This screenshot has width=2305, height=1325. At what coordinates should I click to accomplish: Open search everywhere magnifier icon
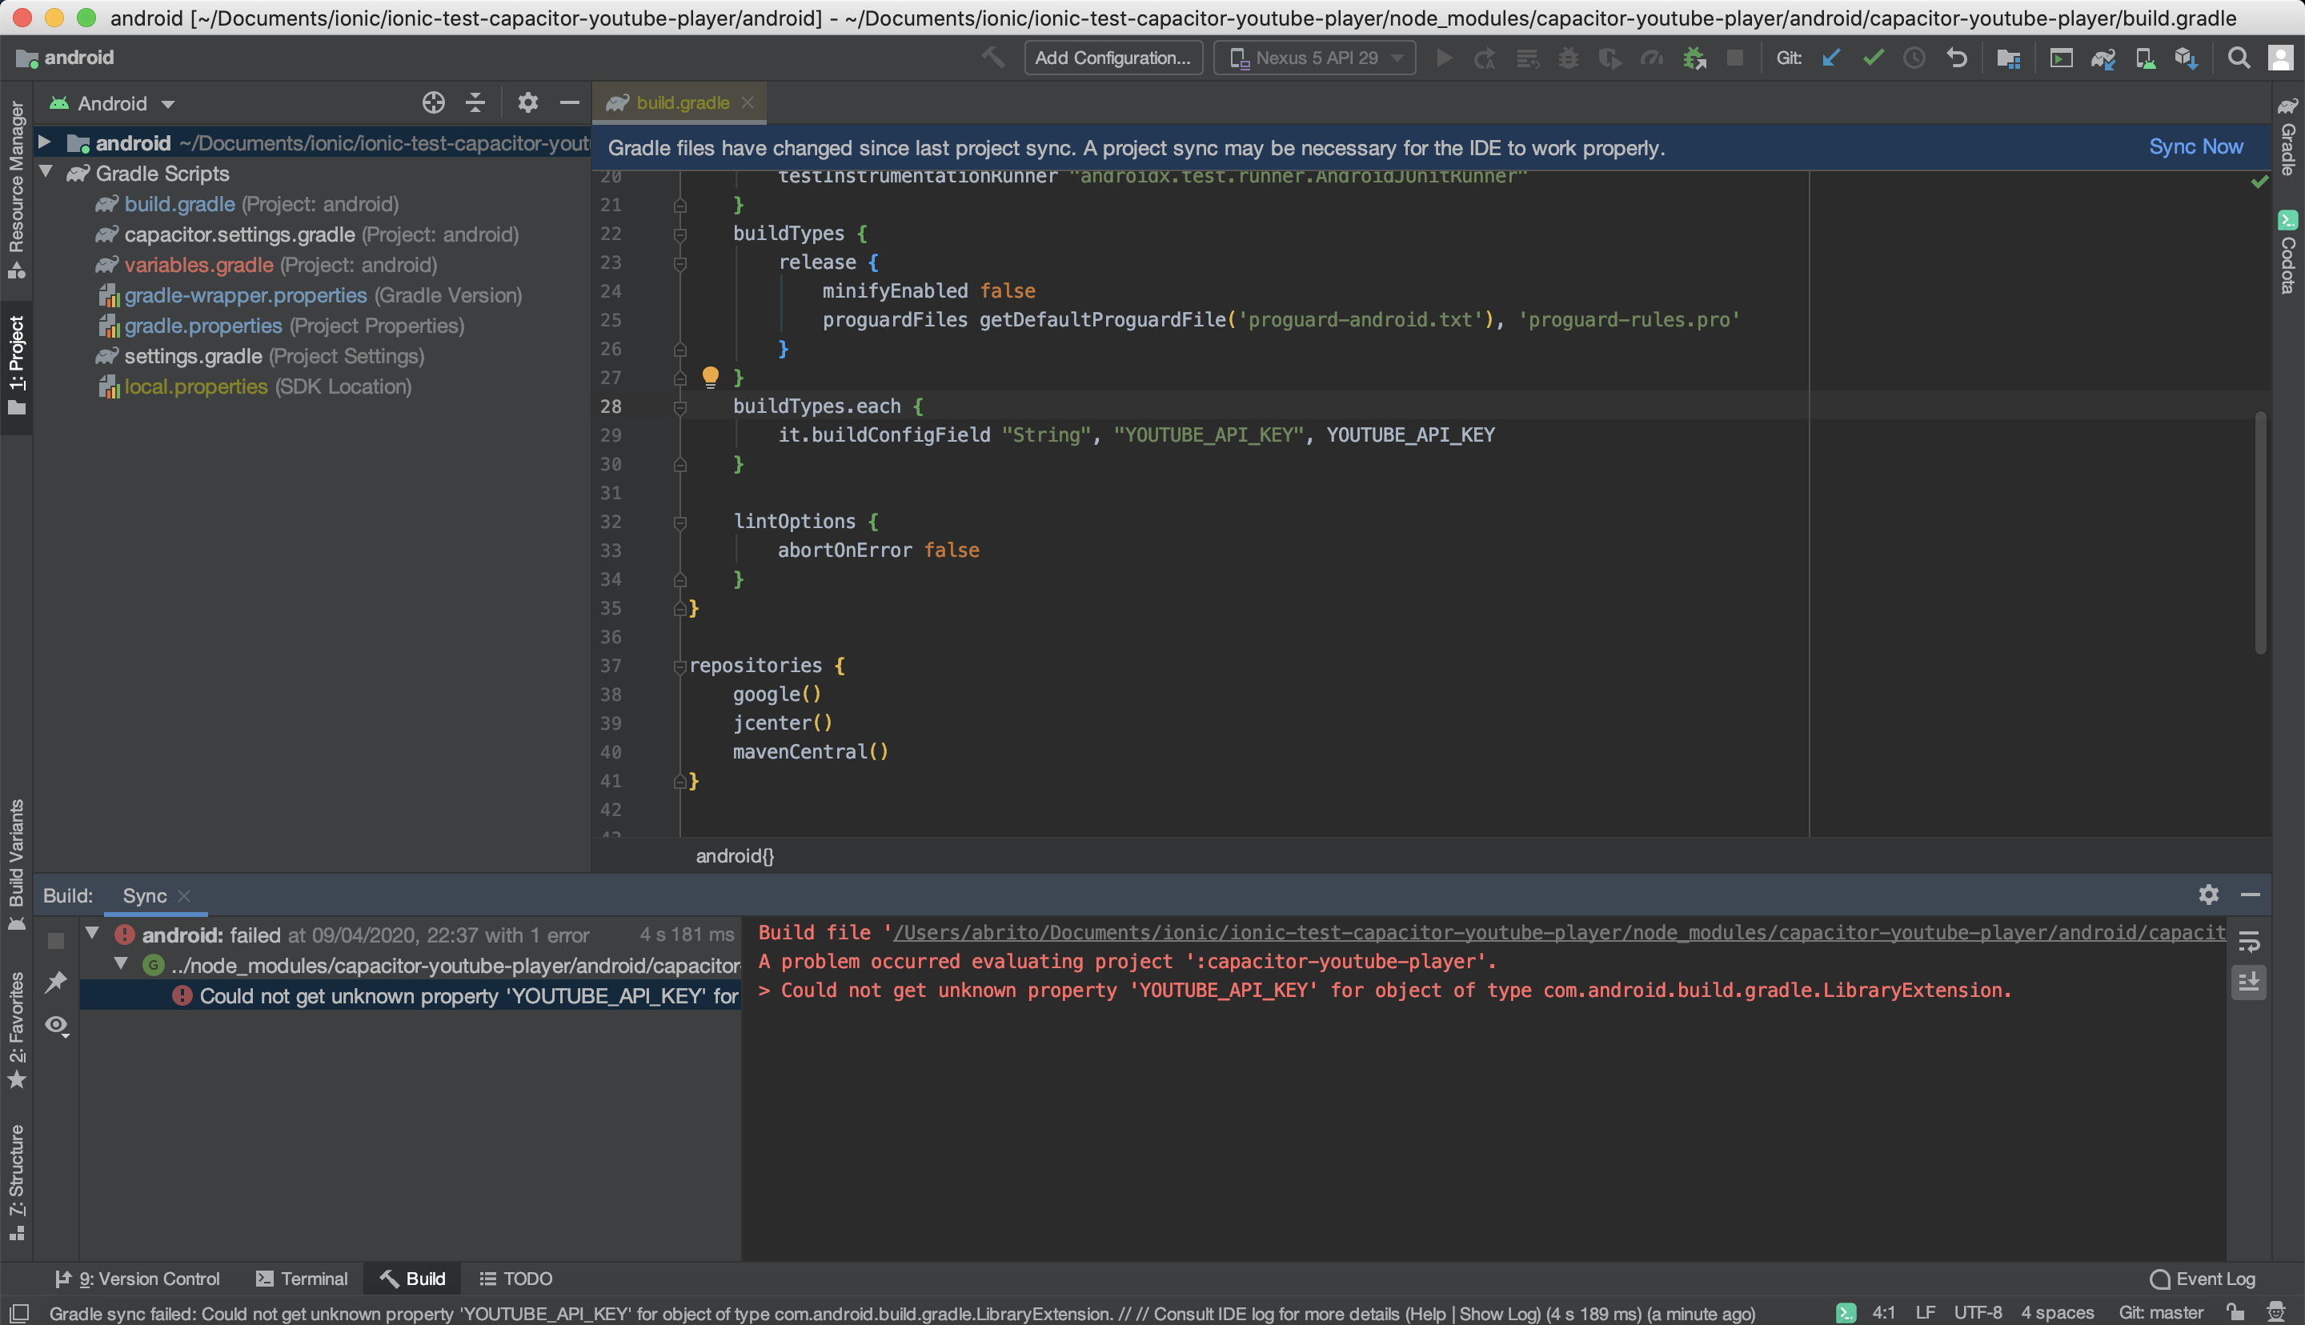2239,58
